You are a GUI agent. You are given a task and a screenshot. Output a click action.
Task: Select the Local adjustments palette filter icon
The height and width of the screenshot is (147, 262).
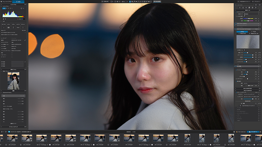click(x=253, y=8)
